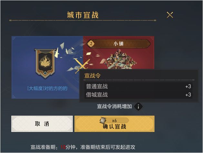203x153 pixels.
Task: Click the level 2 diamond badge
Action: click(91, 44)
